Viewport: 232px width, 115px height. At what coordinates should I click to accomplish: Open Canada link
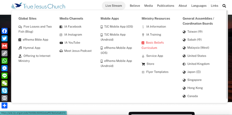pyautogui.click(x=190, y=96)
